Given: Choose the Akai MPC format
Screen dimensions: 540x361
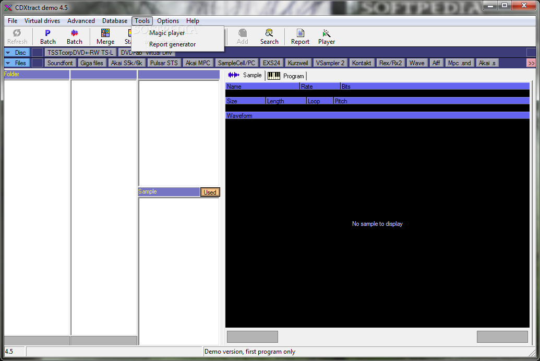Looking at the screenshot, I should click(198, 63).
